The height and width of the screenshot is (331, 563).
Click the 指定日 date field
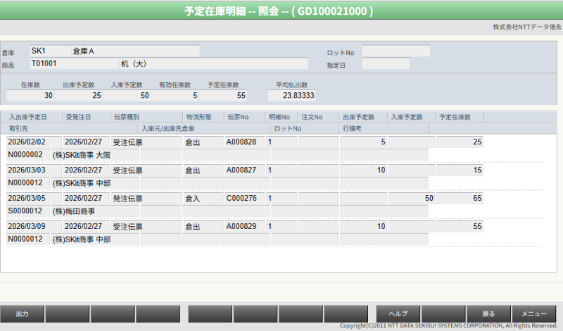point(386,64)
